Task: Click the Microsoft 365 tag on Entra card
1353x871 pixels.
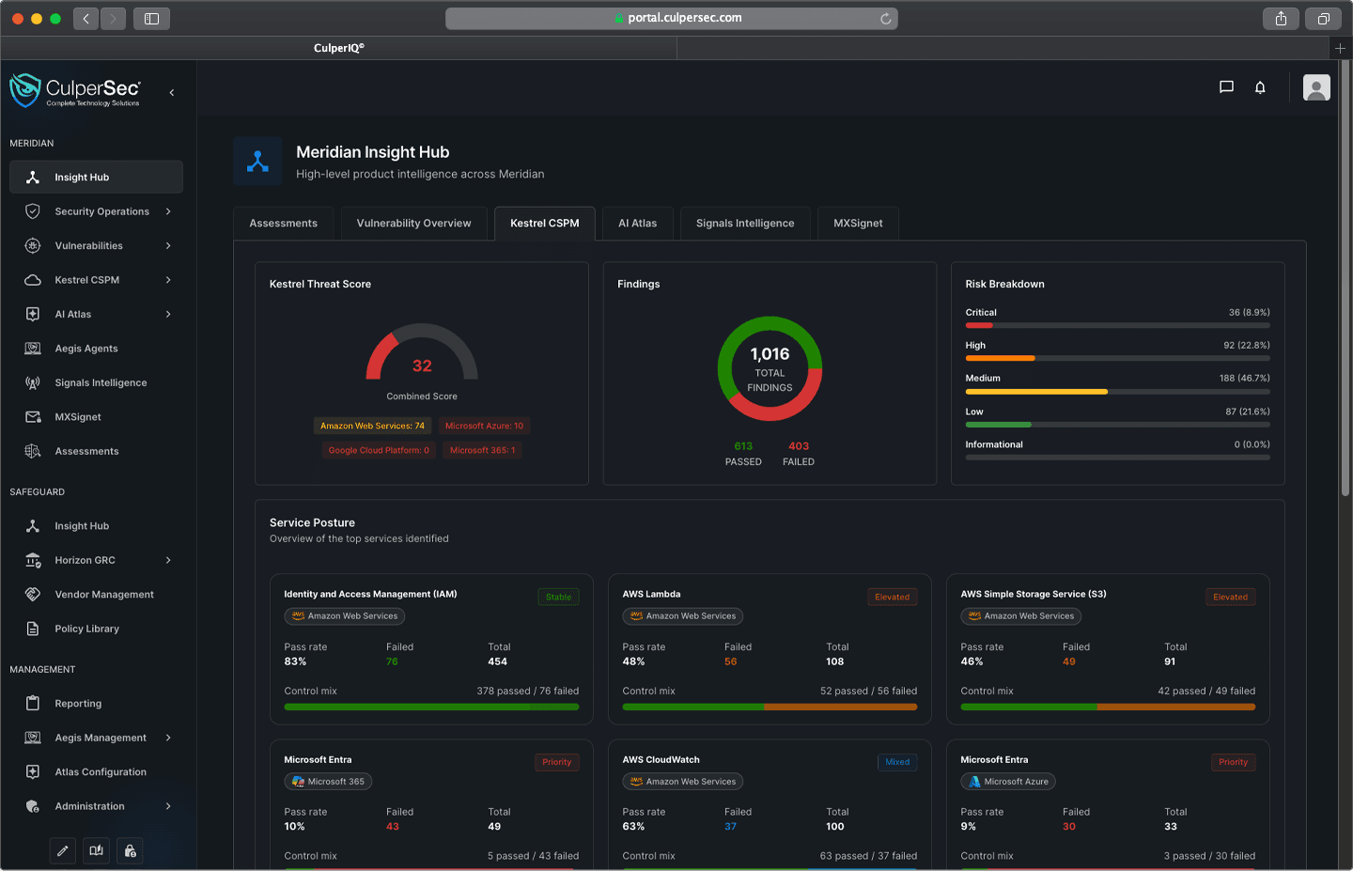Action: click(328, 782)
